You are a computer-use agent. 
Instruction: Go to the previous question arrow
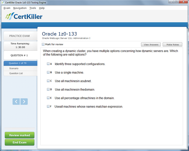point(16,102)
